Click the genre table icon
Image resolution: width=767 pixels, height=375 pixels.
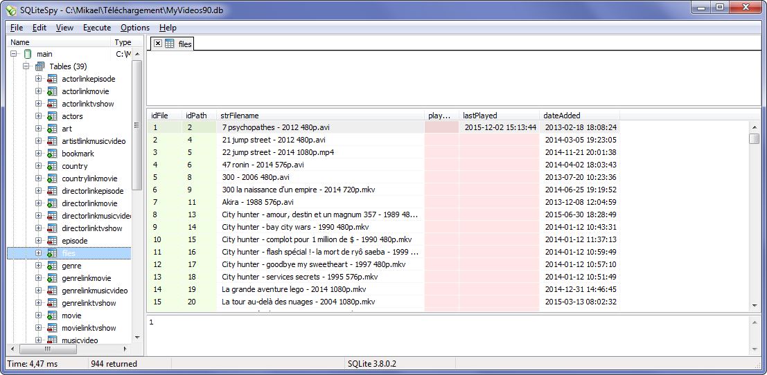(52, 266)
